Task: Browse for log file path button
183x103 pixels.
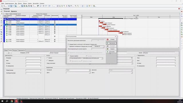Action: pos(102,58)
